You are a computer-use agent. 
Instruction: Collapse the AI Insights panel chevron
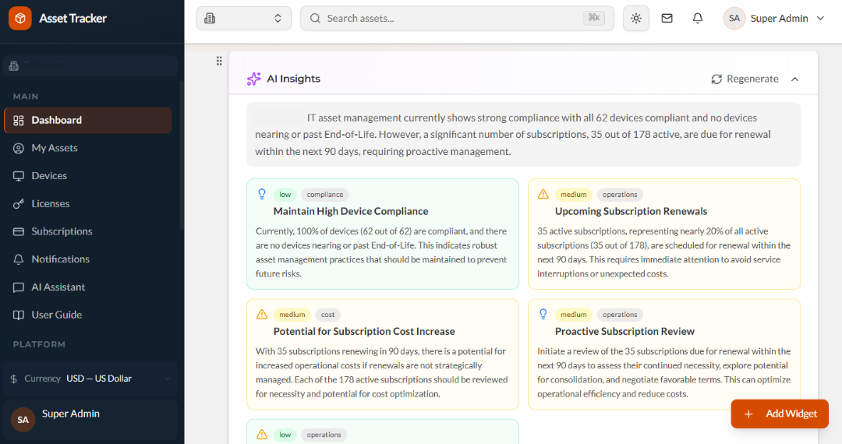tap(794, 79)
